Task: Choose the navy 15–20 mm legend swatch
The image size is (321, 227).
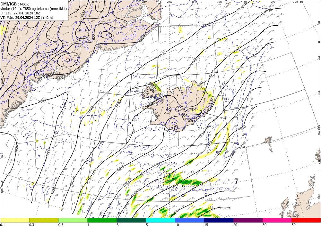Action: (219, 220)
